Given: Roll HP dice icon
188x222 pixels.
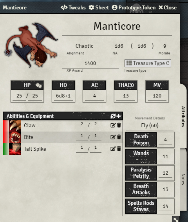Looking at the screenshot, I should 38,85.
